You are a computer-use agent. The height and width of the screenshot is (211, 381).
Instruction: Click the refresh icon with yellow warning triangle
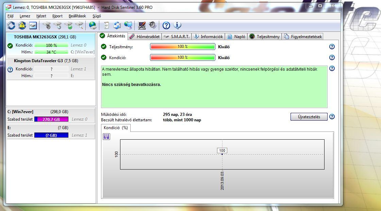(x=22, y=25)
